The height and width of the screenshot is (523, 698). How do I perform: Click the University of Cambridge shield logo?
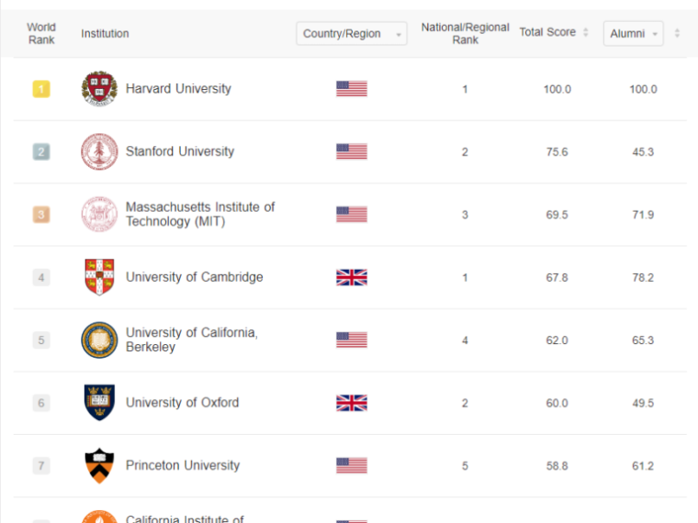click(x=99, y=277)
